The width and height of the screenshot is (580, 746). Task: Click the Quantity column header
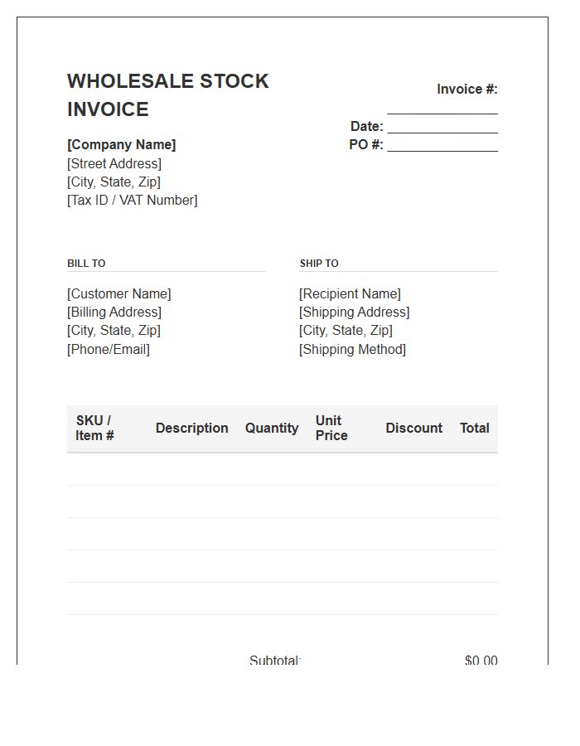(x=272, y=428)
